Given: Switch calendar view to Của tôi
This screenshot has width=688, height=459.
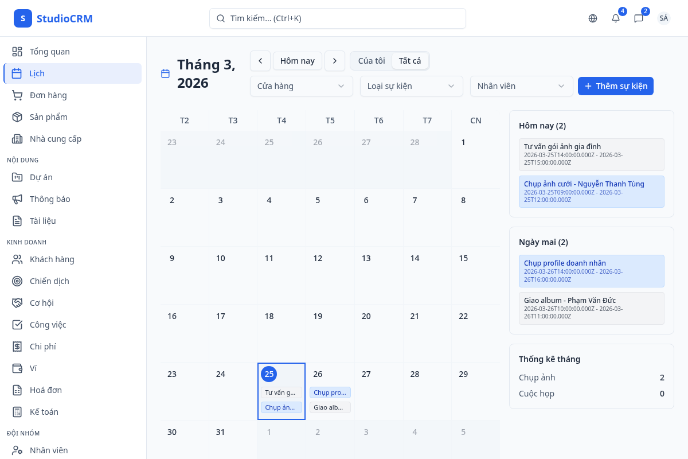Looking at the screenshot, I should tap(372, 61).
